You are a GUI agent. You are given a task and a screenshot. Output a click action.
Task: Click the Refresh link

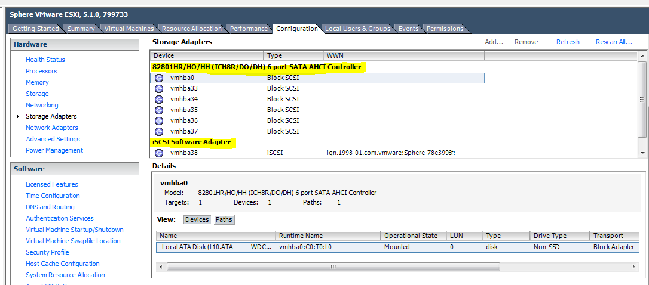[x=568, y=42]
